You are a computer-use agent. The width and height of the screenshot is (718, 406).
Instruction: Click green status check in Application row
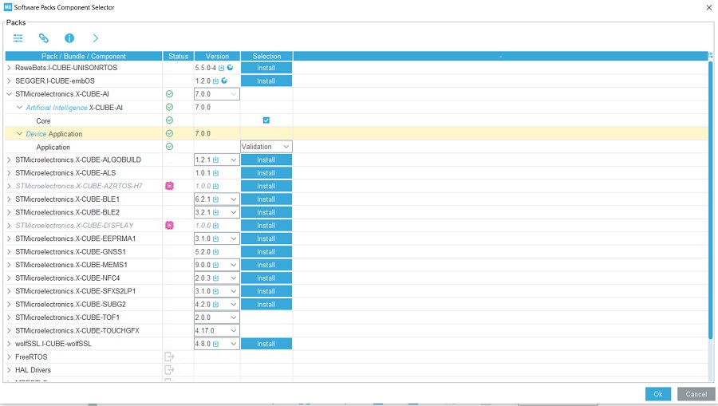tap(169, 147)
